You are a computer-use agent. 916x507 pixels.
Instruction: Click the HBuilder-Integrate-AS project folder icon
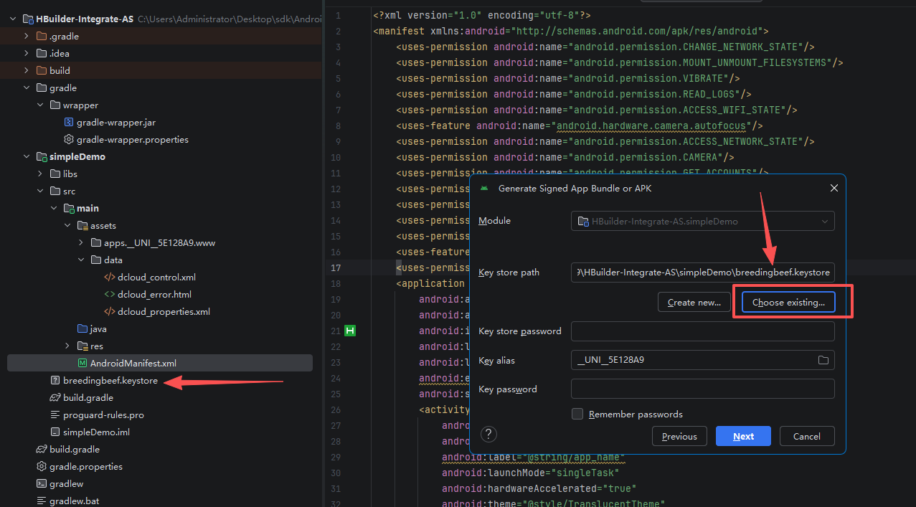(x=28, y=19)
